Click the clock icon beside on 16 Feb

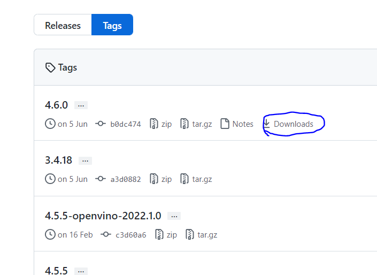pyautogui.click(x=50, y=234)
